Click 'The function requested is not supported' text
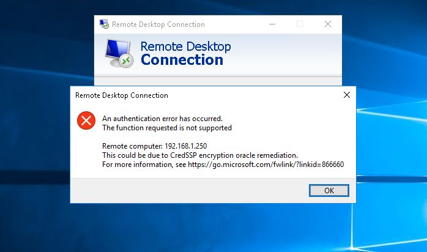The width and height of the screenshot is (427, 252). [x=166, y=128]
